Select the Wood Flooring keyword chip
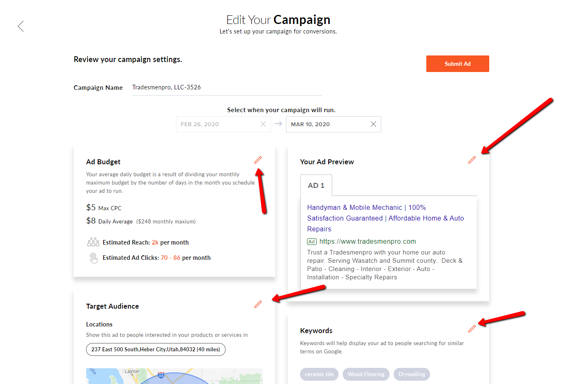The width and height of the screenshot is (572, 384). (x=366, y=374)
